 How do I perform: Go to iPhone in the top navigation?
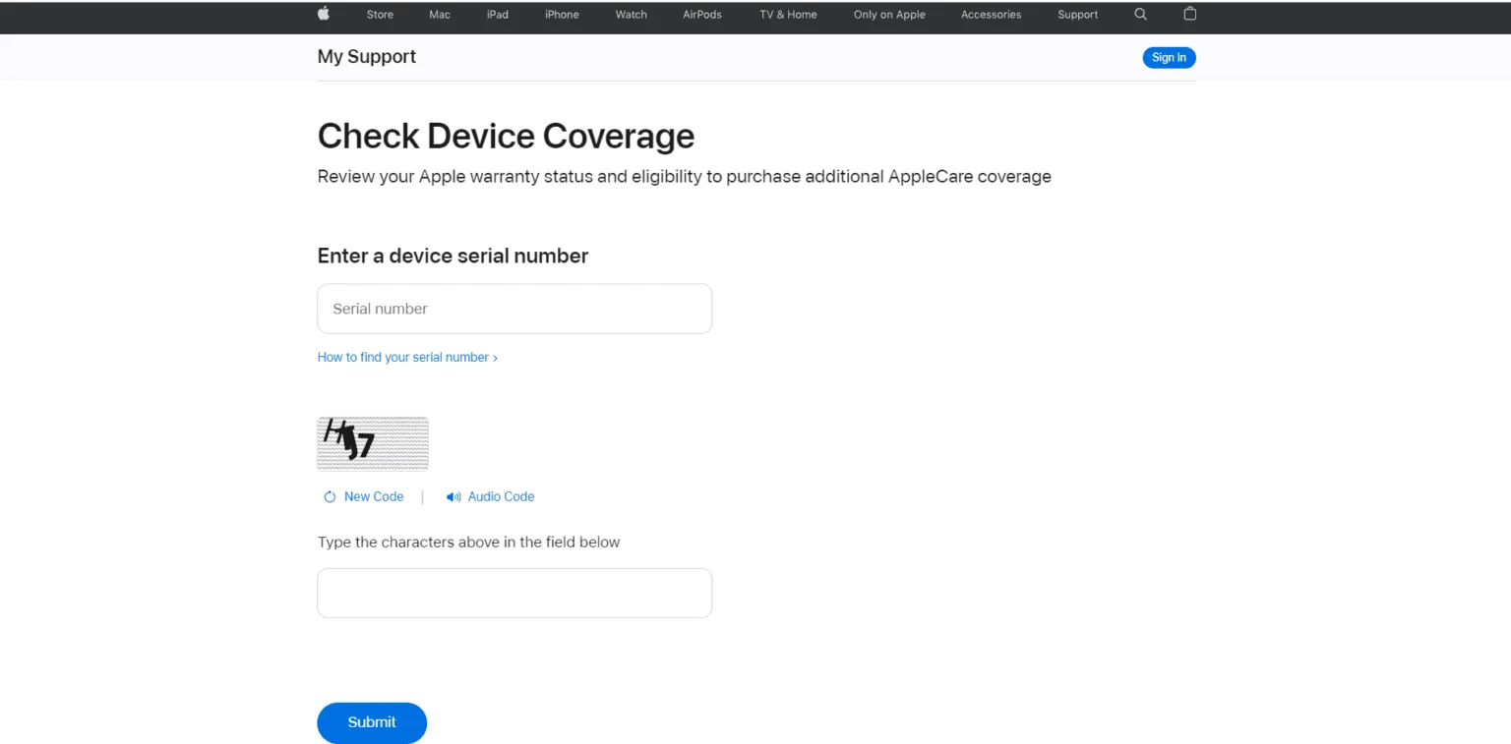point(562,15)
